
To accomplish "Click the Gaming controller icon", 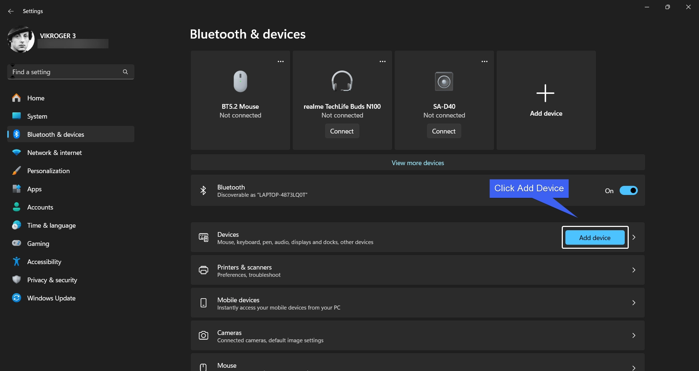I will click(x=16, y=243).
